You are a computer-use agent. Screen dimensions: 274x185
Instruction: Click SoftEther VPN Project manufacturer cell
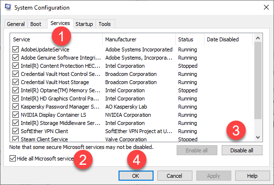[139, 131]
